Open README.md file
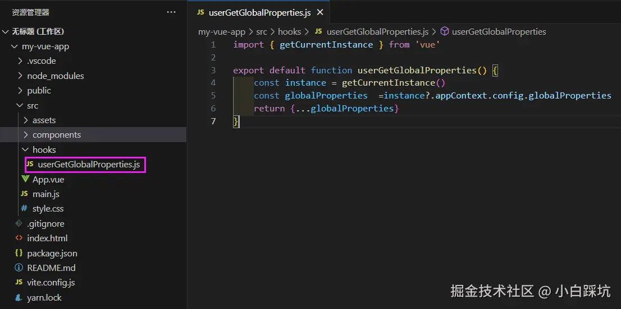This screenshot has width=621, height=309. click(51, 268)
